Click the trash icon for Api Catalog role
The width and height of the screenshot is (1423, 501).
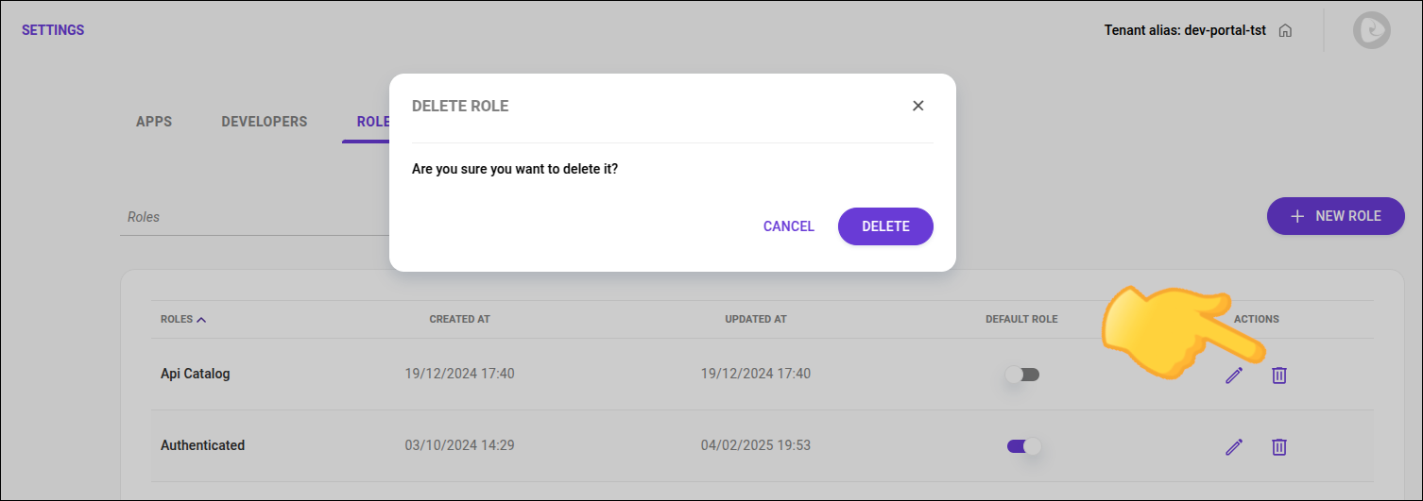(1278, 376)
